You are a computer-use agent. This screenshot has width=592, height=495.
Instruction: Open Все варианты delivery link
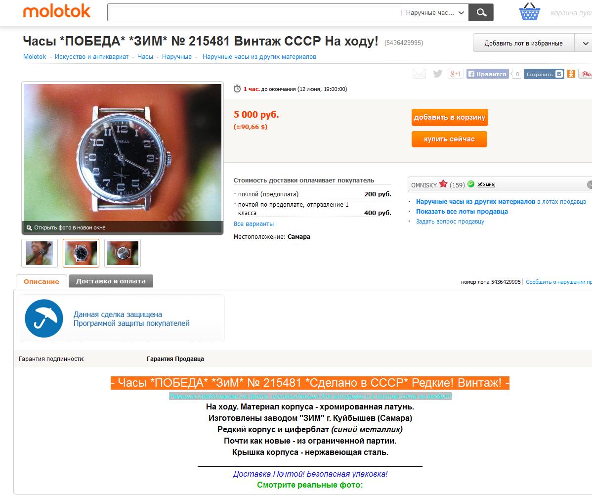point(254,224)
